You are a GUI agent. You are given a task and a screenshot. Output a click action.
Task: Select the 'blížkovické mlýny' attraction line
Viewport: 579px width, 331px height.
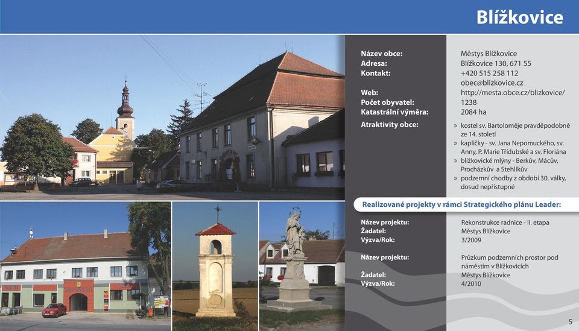coord(509,160)
